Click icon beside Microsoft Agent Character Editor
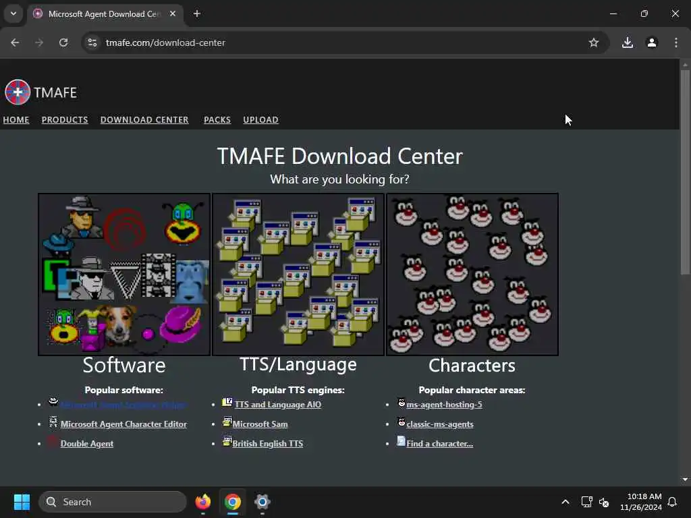691x518 pixels. (x=53, y=422)
